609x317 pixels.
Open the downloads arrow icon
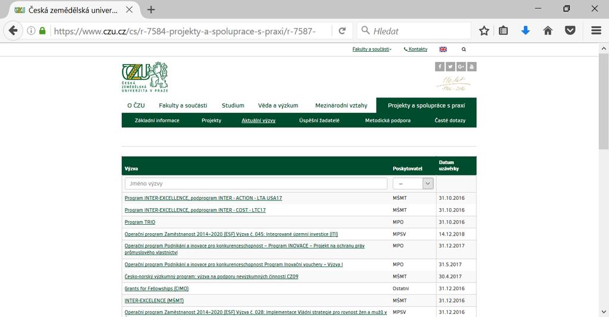[x=526, y=31]
